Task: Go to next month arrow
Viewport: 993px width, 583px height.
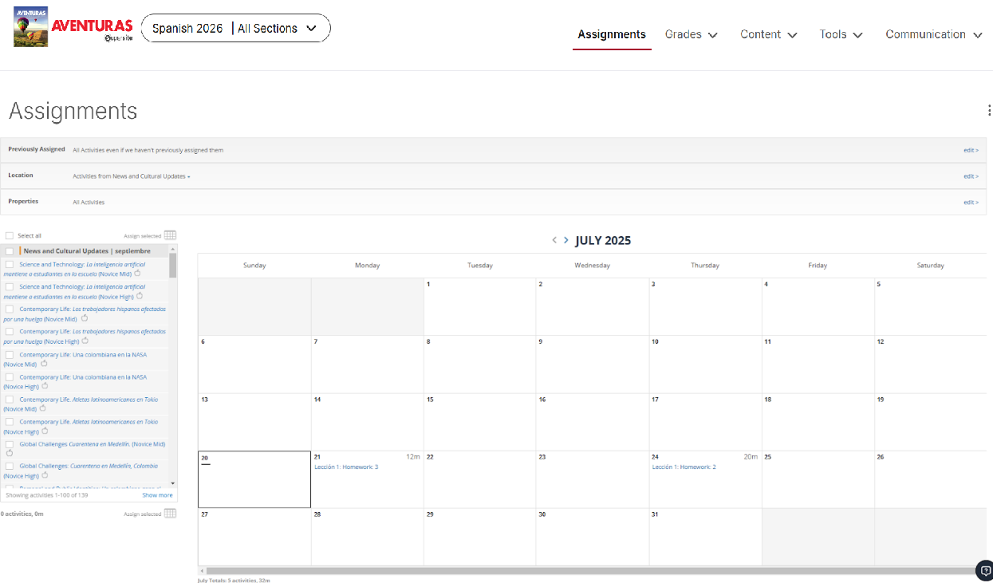Action: (x=566, y=240)
